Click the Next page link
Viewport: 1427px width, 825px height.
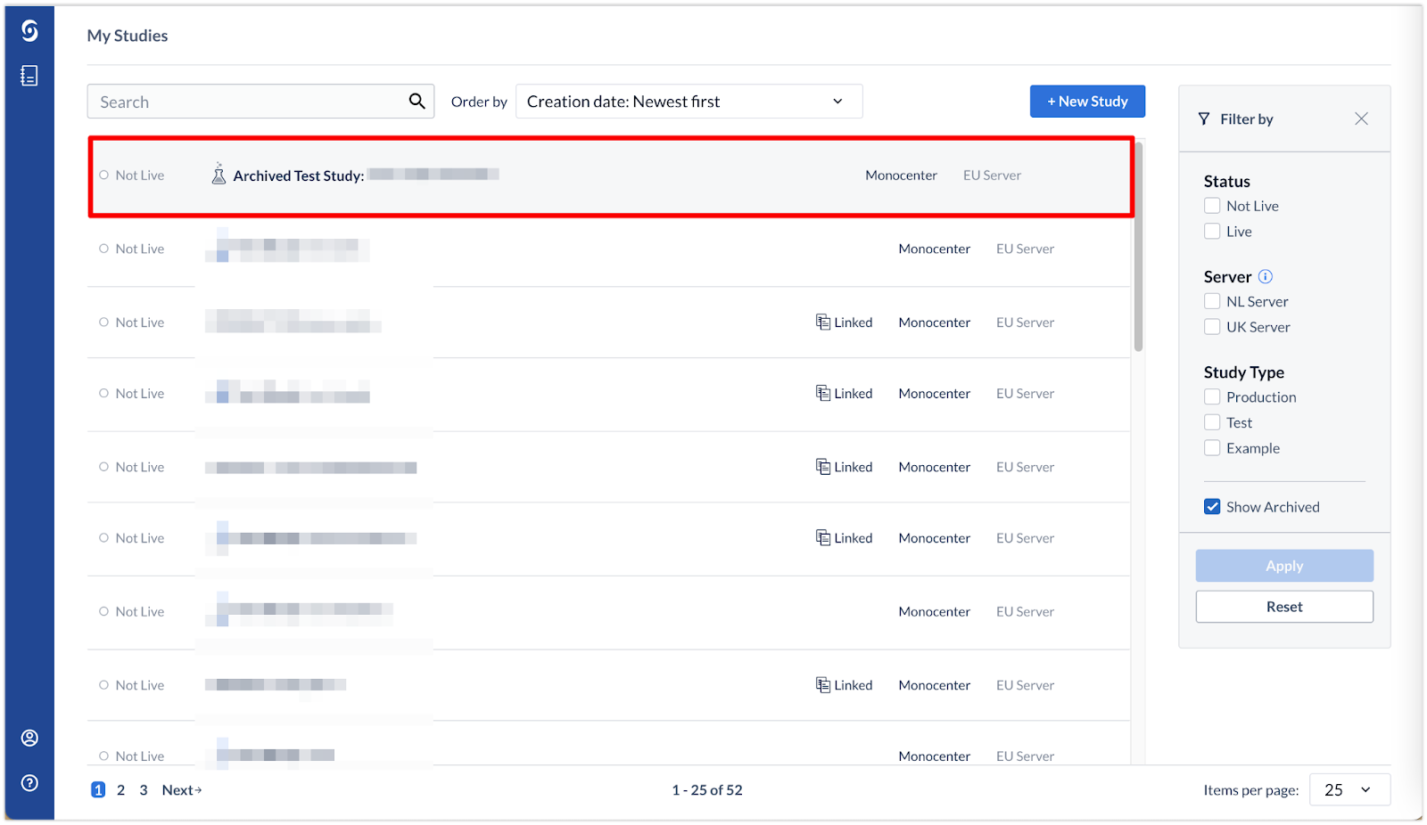(x=182, y=790)
